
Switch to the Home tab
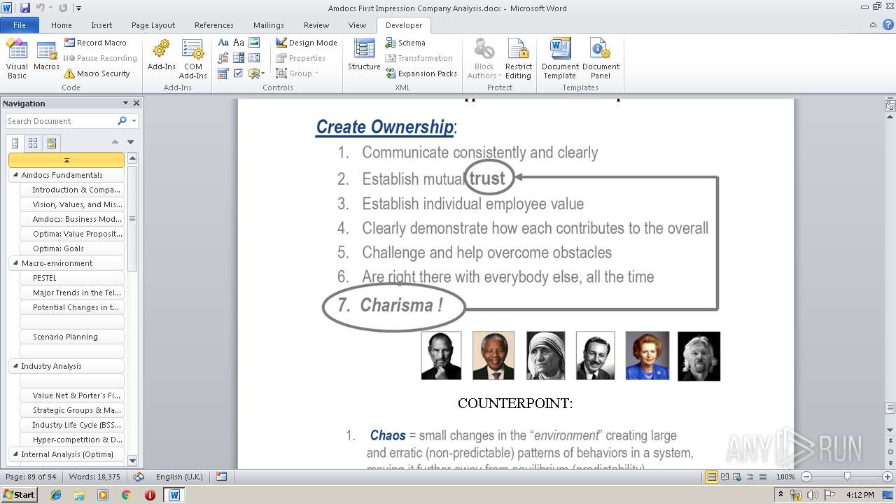62,25
